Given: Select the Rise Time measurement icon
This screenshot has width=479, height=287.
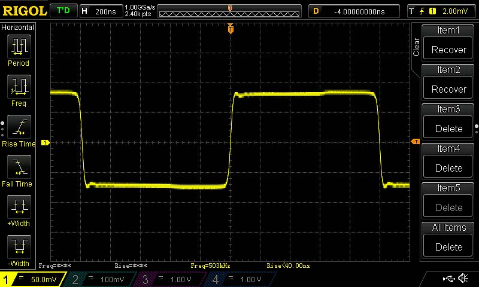Looking at the screenshot, I should pyautogui.click(x=19, y=127).
